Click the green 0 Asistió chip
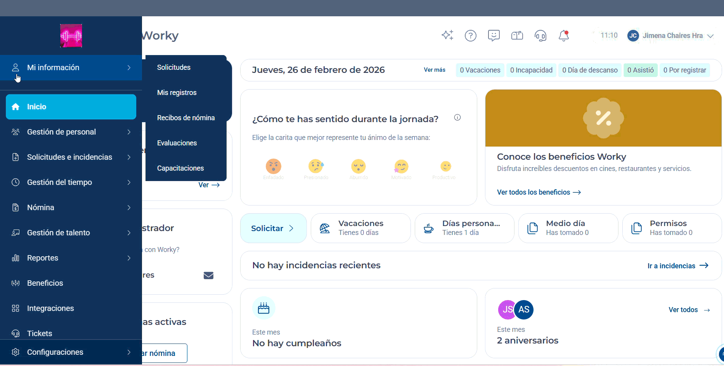The height and width of the screenshot is (366, 724). point(641,70)
